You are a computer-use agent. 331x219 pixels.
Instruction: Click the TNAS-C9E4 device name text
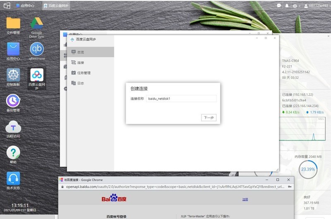(290, 61)
